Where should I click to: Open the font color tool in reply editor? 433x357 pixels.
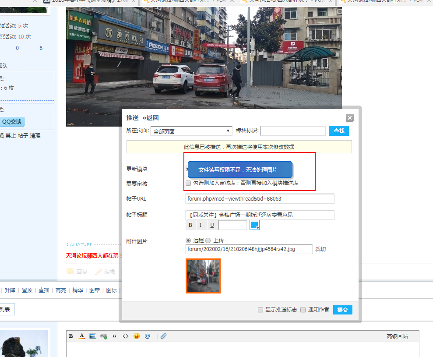(82, 336)
